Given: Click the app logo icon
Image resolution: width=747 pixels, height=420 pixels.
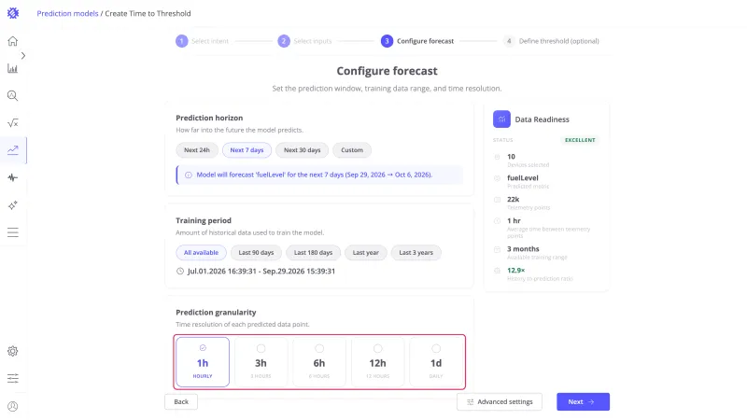Looking at the screenshot, I should 13,13.
